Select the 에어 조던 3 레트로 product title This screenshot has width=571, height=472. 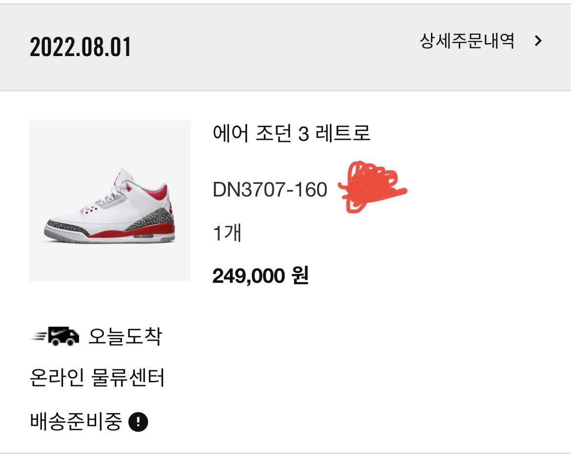tap(291, 133)
